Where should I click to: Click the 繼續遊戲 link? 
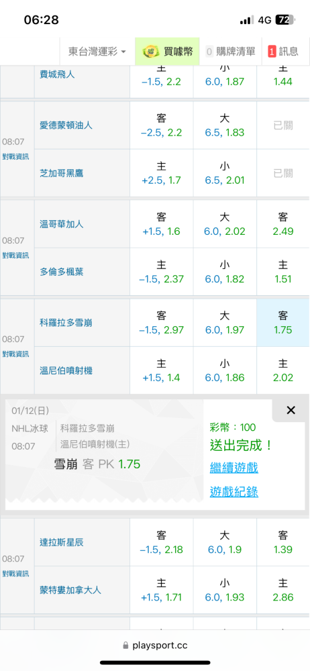click(x=234, y=468)
